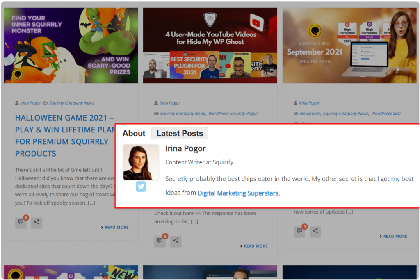The image size is (420, 280).
Task: Click Read More under the YouTube Videos post
Action: [256, 246]
